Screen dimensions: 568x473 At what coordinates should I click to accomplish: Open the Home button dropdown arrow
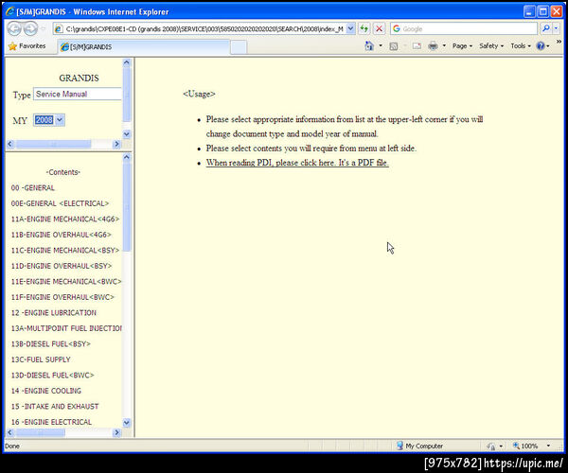click(381, 46)
